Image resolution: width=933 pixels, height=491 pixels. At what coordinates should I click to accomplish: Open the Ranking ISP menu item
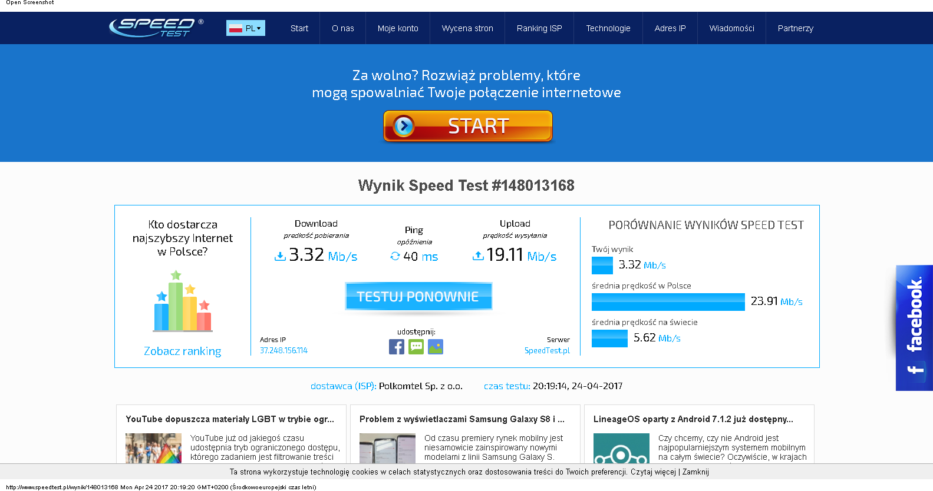click(x=539, y=28)
